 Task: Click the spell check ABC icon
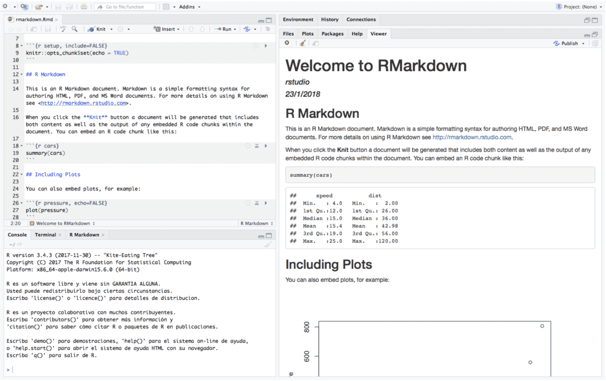(63, 29)
